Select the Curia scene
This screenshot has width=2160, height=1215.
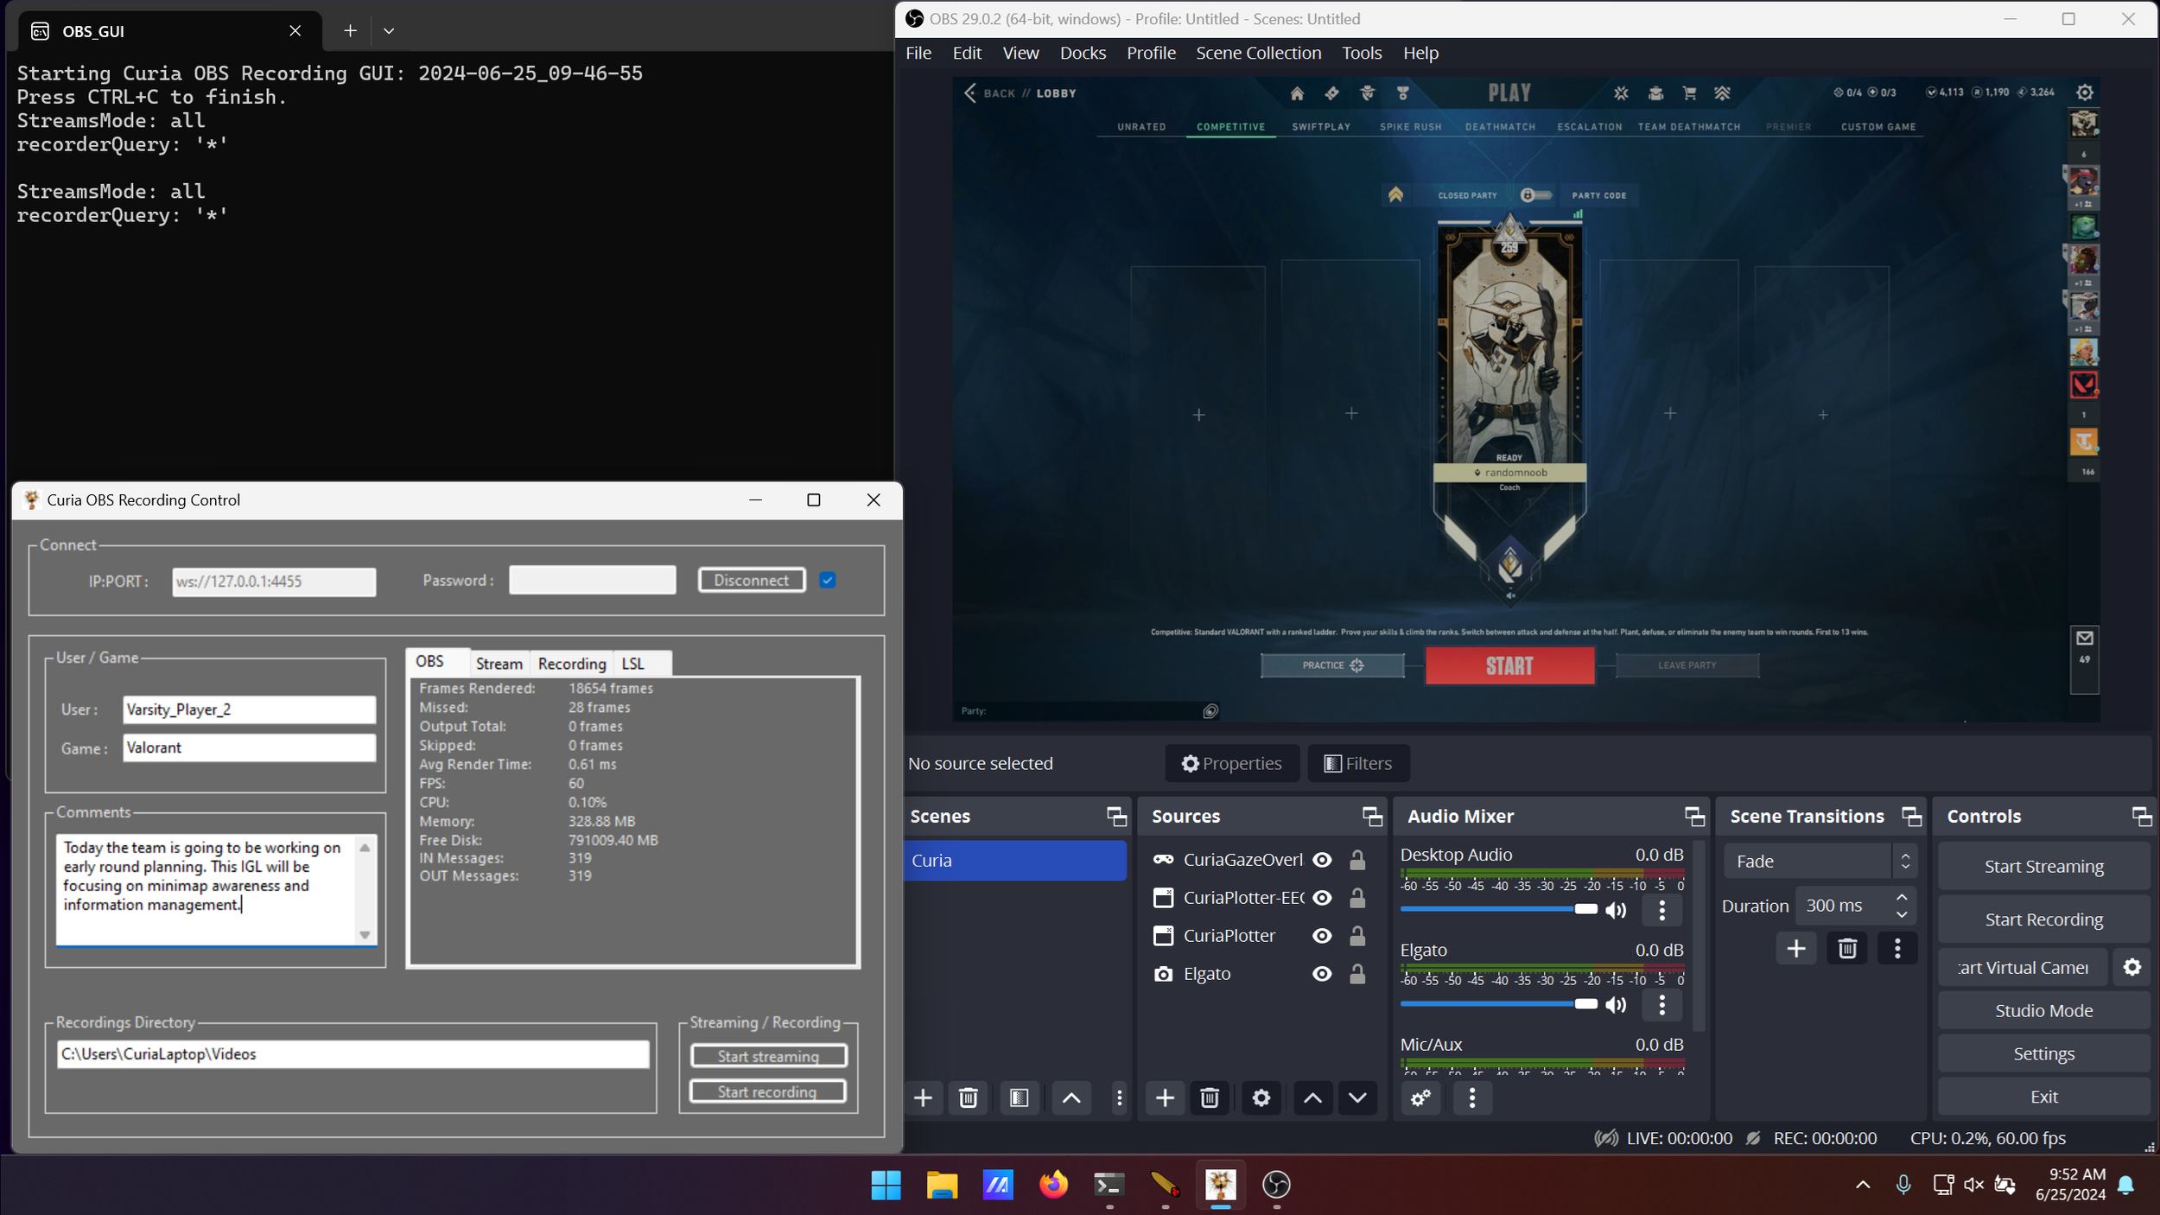pos(1015,861)
